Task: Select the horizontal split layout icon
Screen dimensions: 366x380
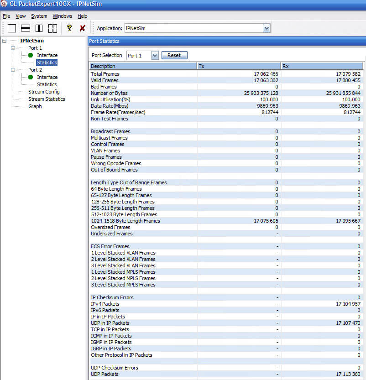Action: (26, 28)
